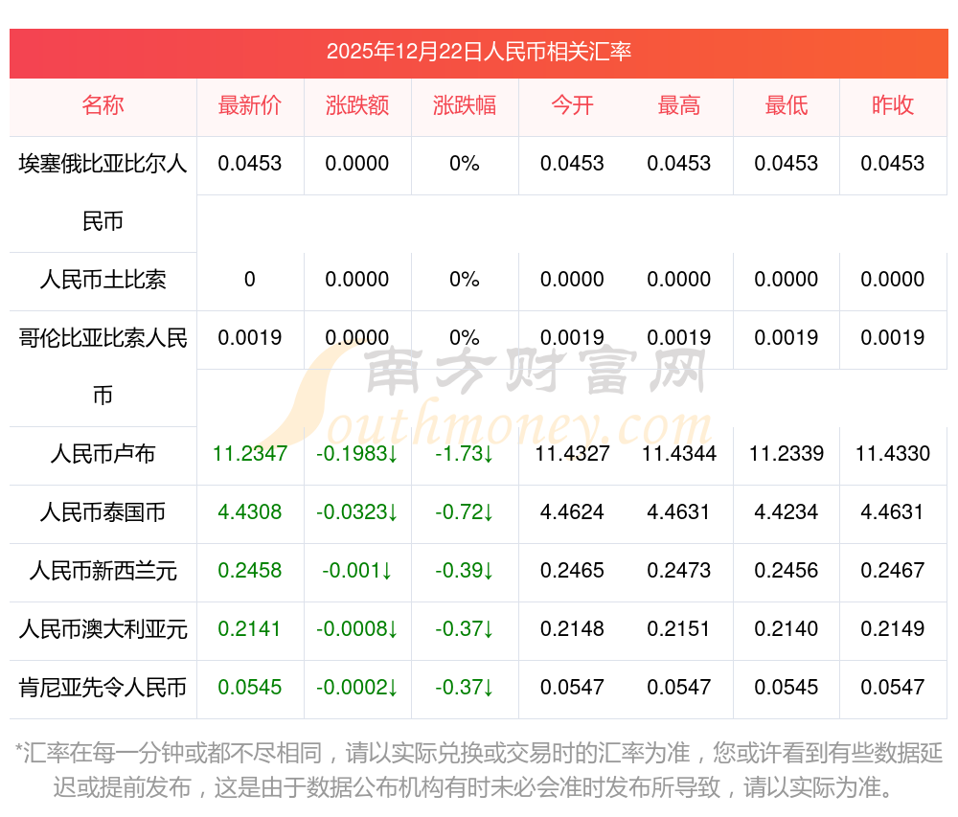
Task: Select the 哥伦比亚比索人民币 row name
Action: (103, 366)
